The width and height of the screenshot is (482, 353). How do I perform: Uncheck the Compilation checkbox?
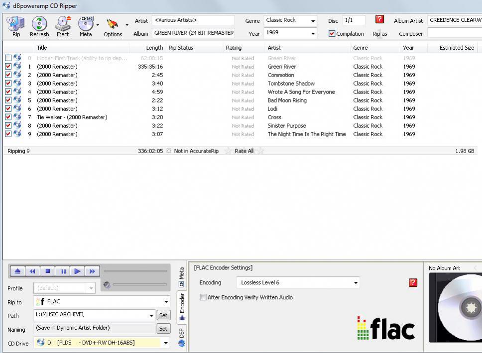(x=332, y=34)
